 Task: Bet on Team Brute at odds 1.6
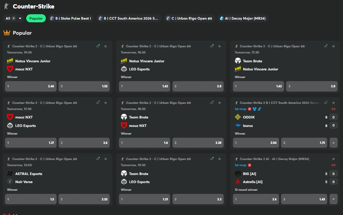pyautogui.click(x=145, y=143)
